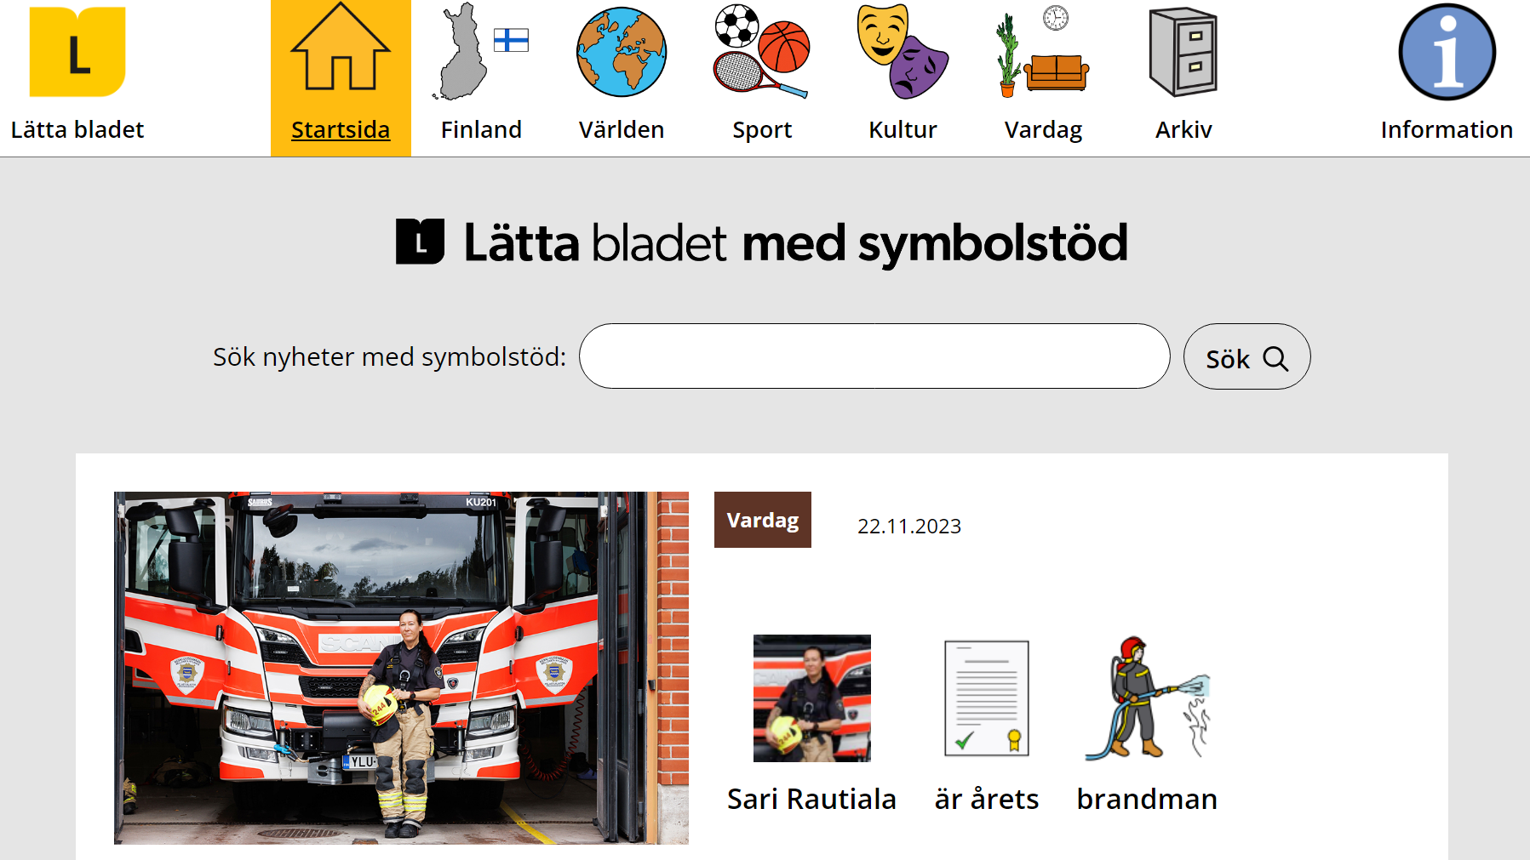Click the small Sari Rautiala photo symbol
Image resolution: width=1530 pixels, height=860 pixels.
point(812,698)
